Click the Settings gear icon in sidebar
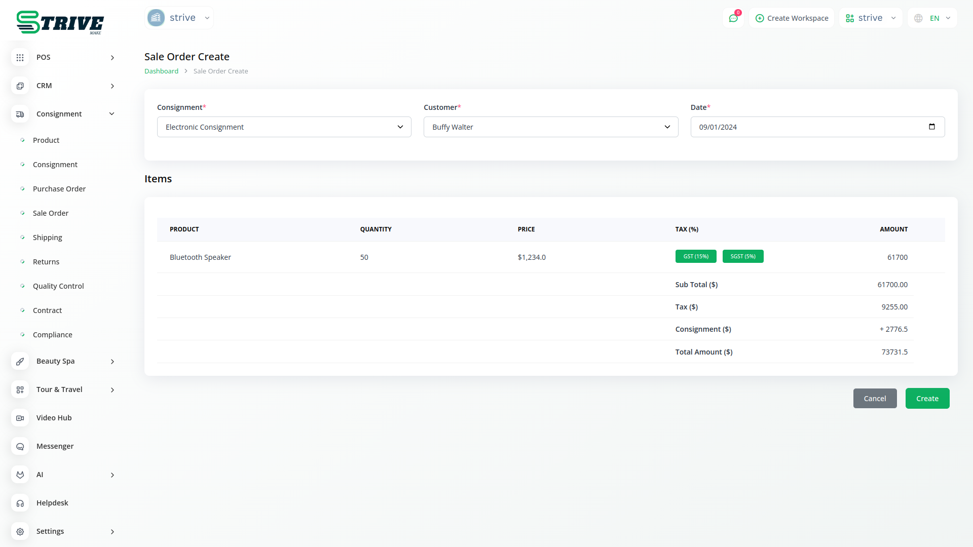The width and height of the screenshot is (973, 547). (x=20, y=532)
